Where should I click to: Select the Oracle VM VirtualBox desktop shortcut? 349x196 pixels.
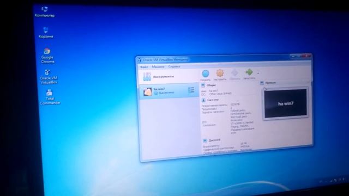point(49,76)
